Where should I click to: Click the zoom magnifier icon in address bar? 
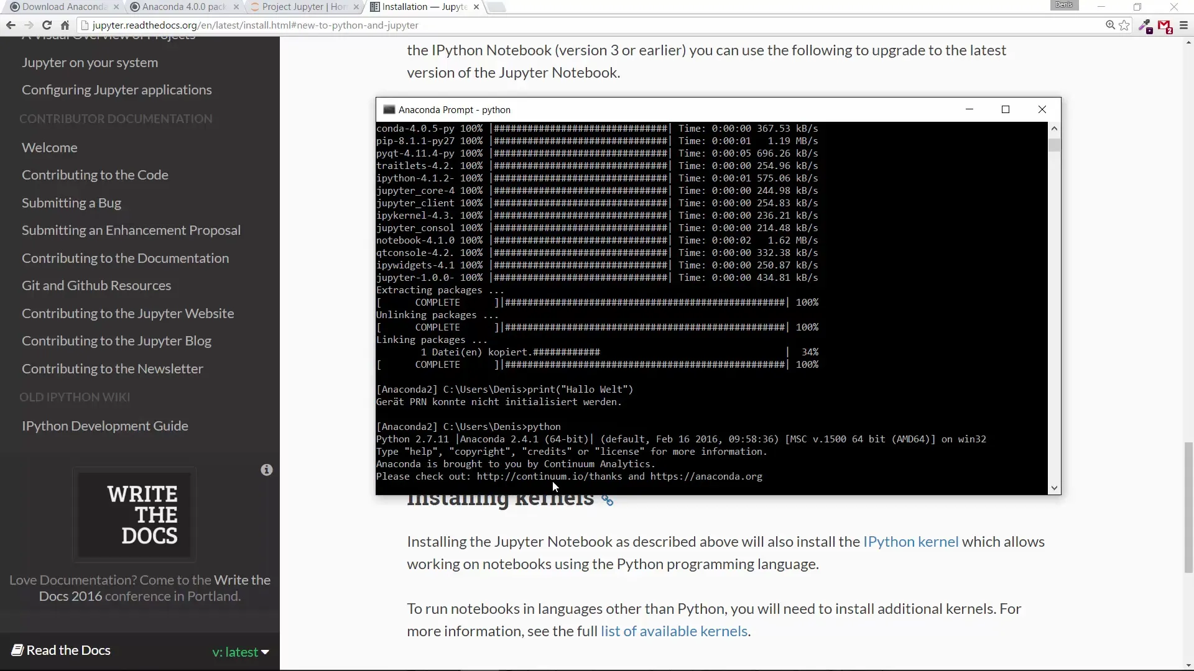[x=1110, y=25]
